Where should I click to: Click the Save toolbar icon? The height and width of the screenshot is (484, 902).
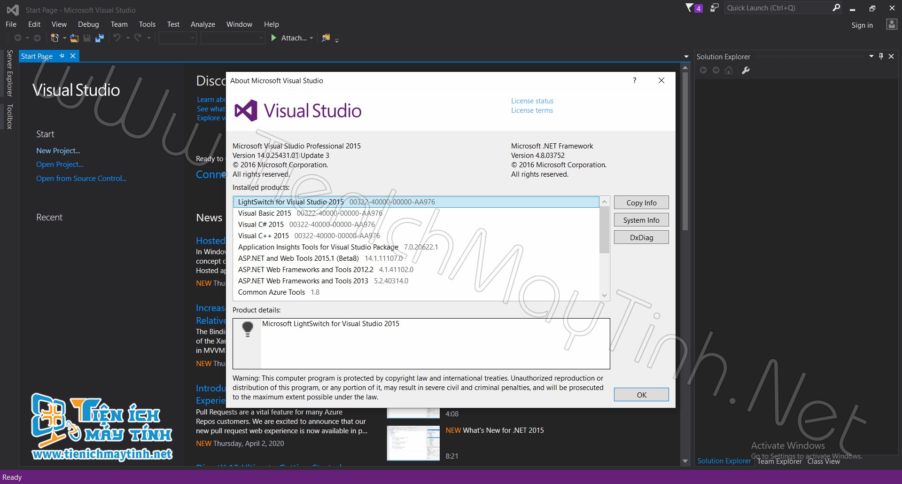pyautogui.click(x=87, y=38)
